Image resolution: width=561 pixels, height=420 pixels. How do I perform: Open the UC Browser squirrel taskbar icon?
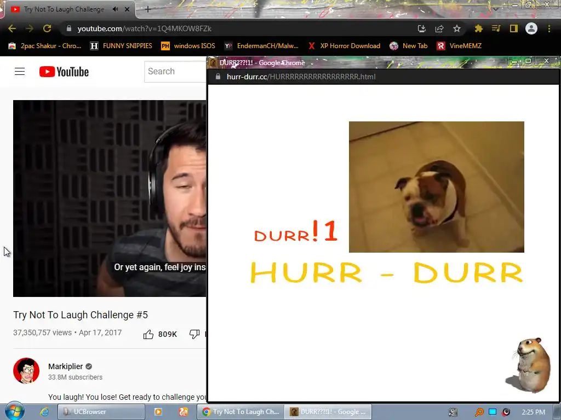point(183,412)
